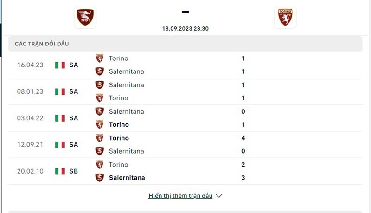This screenshot has width=371, height=213.
Task: Open Torino team name in 12.09.21 match
Action: [x=119, y=138]
